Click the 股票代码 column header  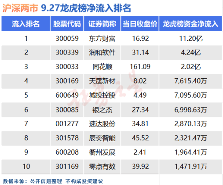(67, 24)
